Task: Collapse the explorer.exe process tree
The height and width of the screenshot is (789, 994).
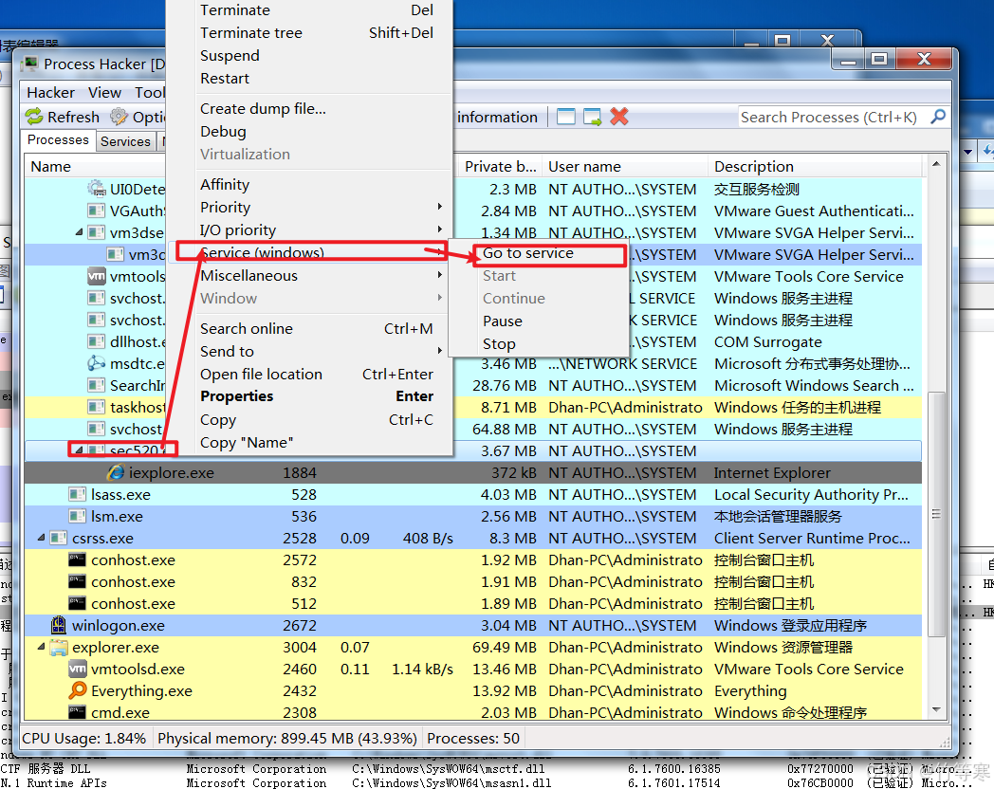Action: [41, 648]
